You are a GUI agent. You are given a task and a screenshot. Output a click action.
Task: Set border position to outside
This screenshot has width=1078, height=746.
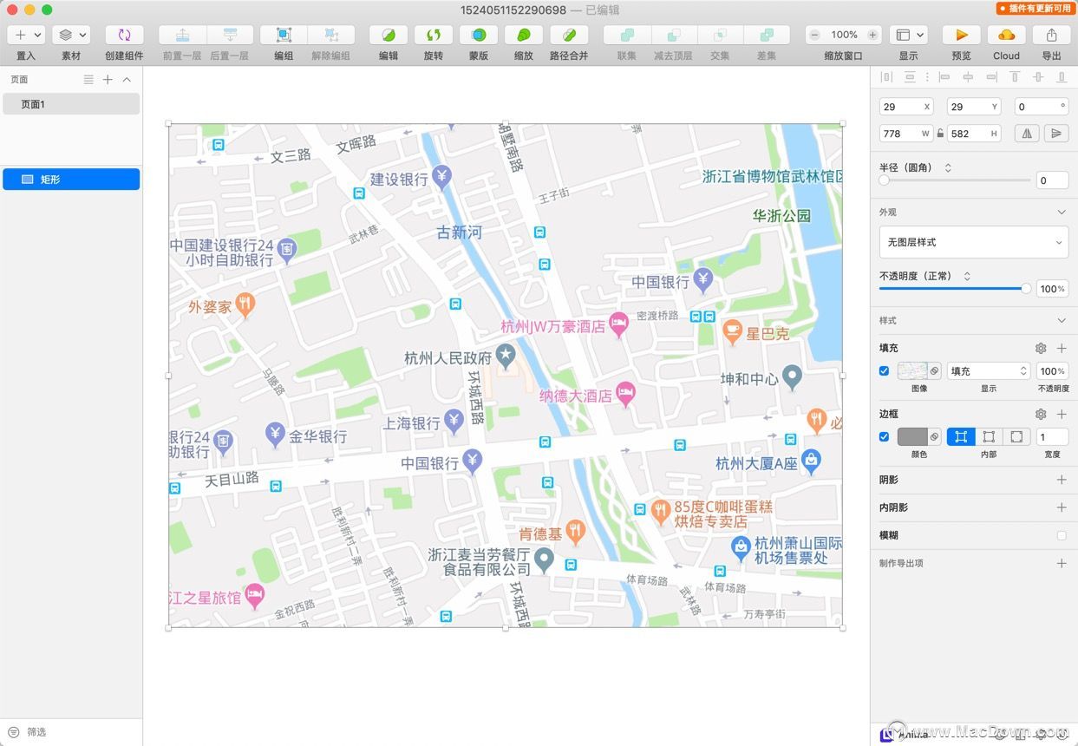(x=1016, y=437)
